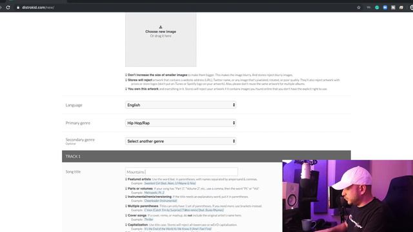Click the Metropolis, Pt. 2 example text
This screenshot has width=413, height=232.
[154, 193]
